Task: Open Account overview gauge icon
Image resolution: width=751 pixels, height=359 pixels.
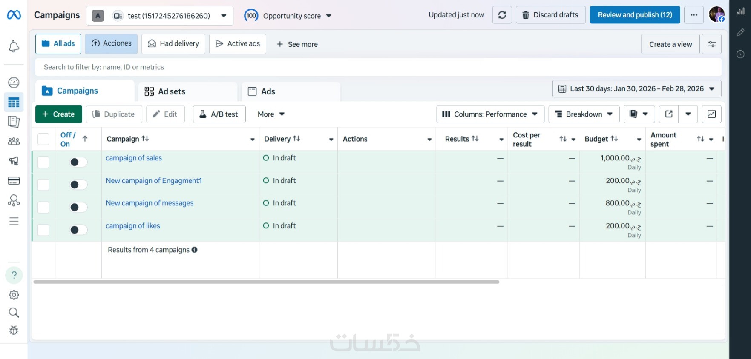Action: point(14,82)
